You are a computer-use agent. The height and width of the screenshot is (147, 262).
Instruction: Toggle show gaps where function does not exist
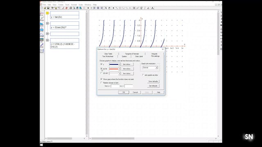(102, 79)
